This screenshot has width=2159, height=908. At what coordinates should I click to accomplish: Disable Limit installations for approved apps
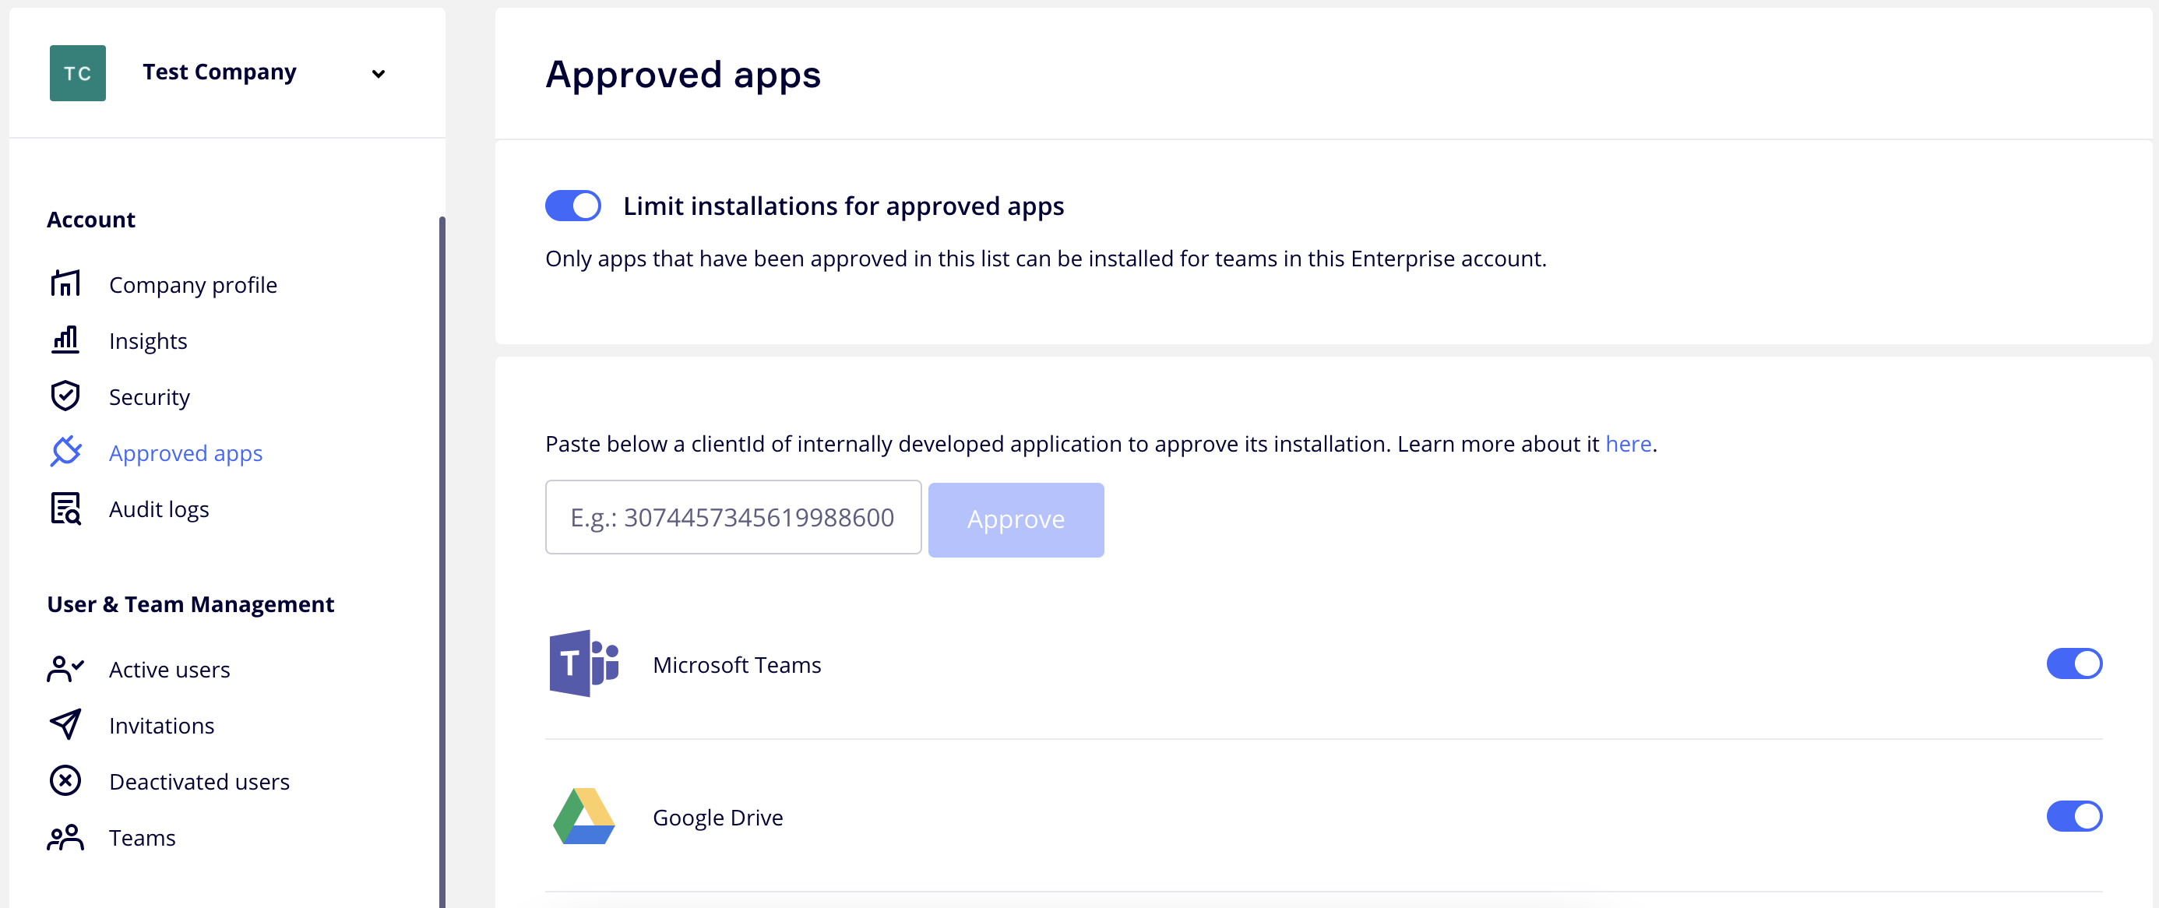pyautogui.click(x=573, y=206)
